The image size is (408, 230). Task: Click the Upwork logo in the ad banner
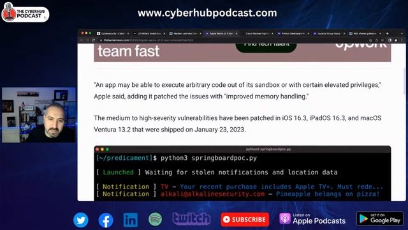click(x=361, y=45)
